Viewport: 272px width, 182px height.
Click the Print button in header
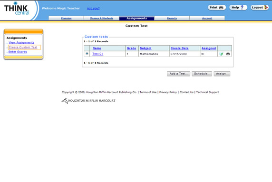pyautogui.click(x=217, y=8)
